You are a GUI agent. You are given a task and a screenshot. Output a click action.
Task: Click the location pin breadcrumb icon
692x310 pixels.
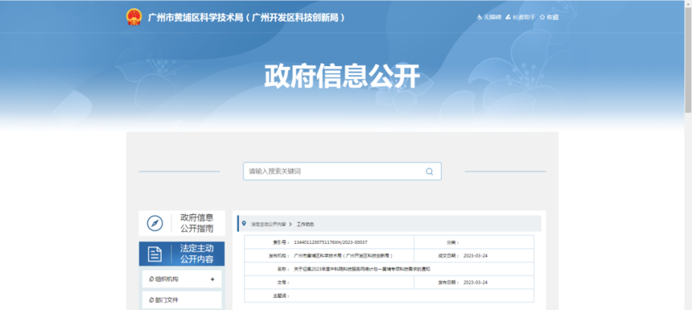tap(244, 224)
